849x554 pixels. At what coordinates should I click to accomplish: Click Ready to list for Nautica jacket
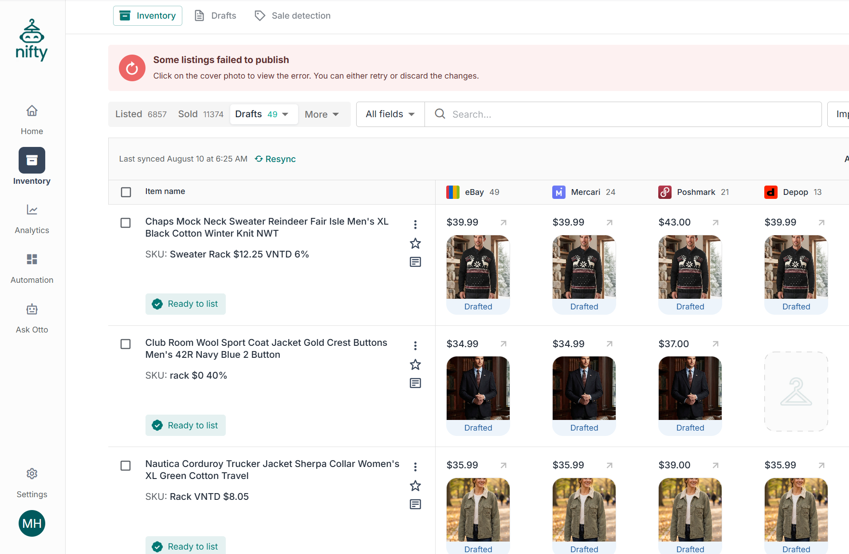click(x=185, y=546)
